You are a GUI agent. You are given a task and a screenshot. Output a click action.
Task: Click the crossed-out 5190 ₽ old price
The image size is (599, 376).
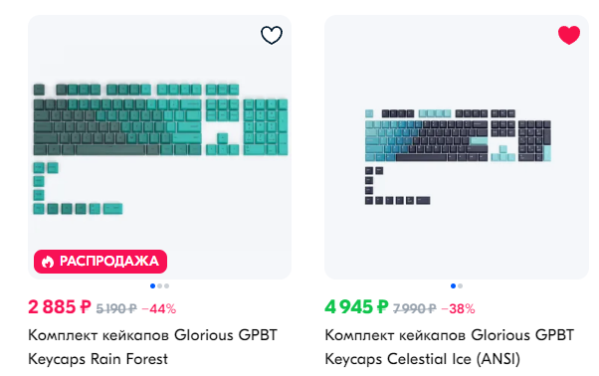116,308
